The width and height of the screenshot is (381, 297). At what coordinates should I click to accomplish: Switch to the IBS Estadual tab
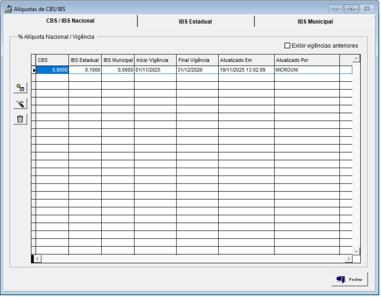[195, 22]
